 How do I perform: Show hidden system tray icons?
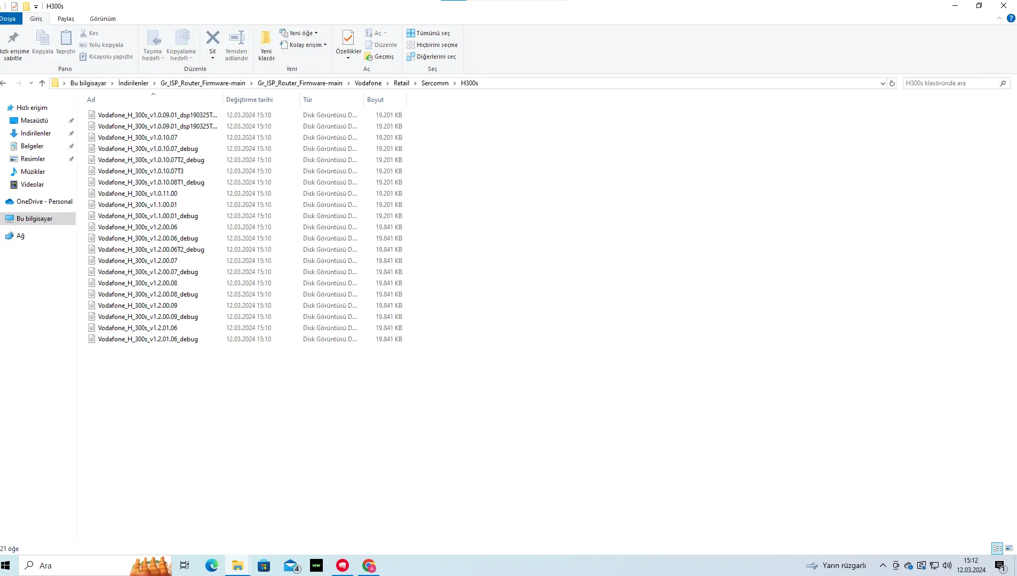(x=883, y=565)
